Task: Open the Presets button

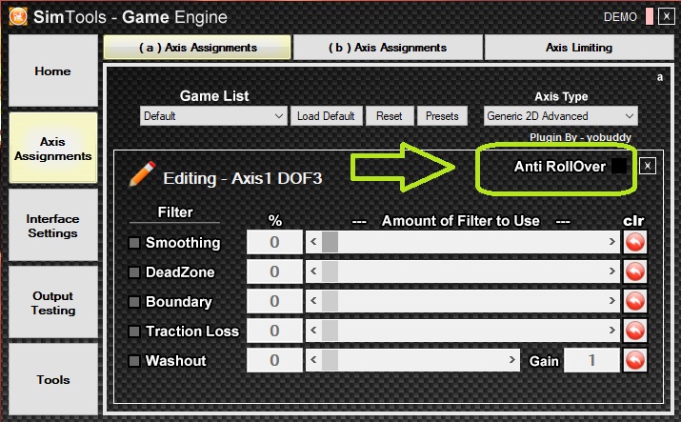Action: click(442, 116)
